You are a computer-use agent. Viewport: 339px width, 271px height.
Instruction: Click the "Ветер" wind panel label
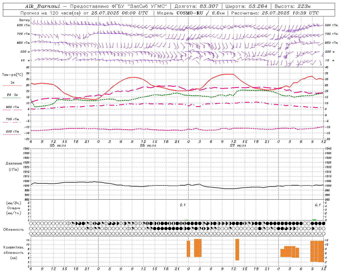[25, 20]
